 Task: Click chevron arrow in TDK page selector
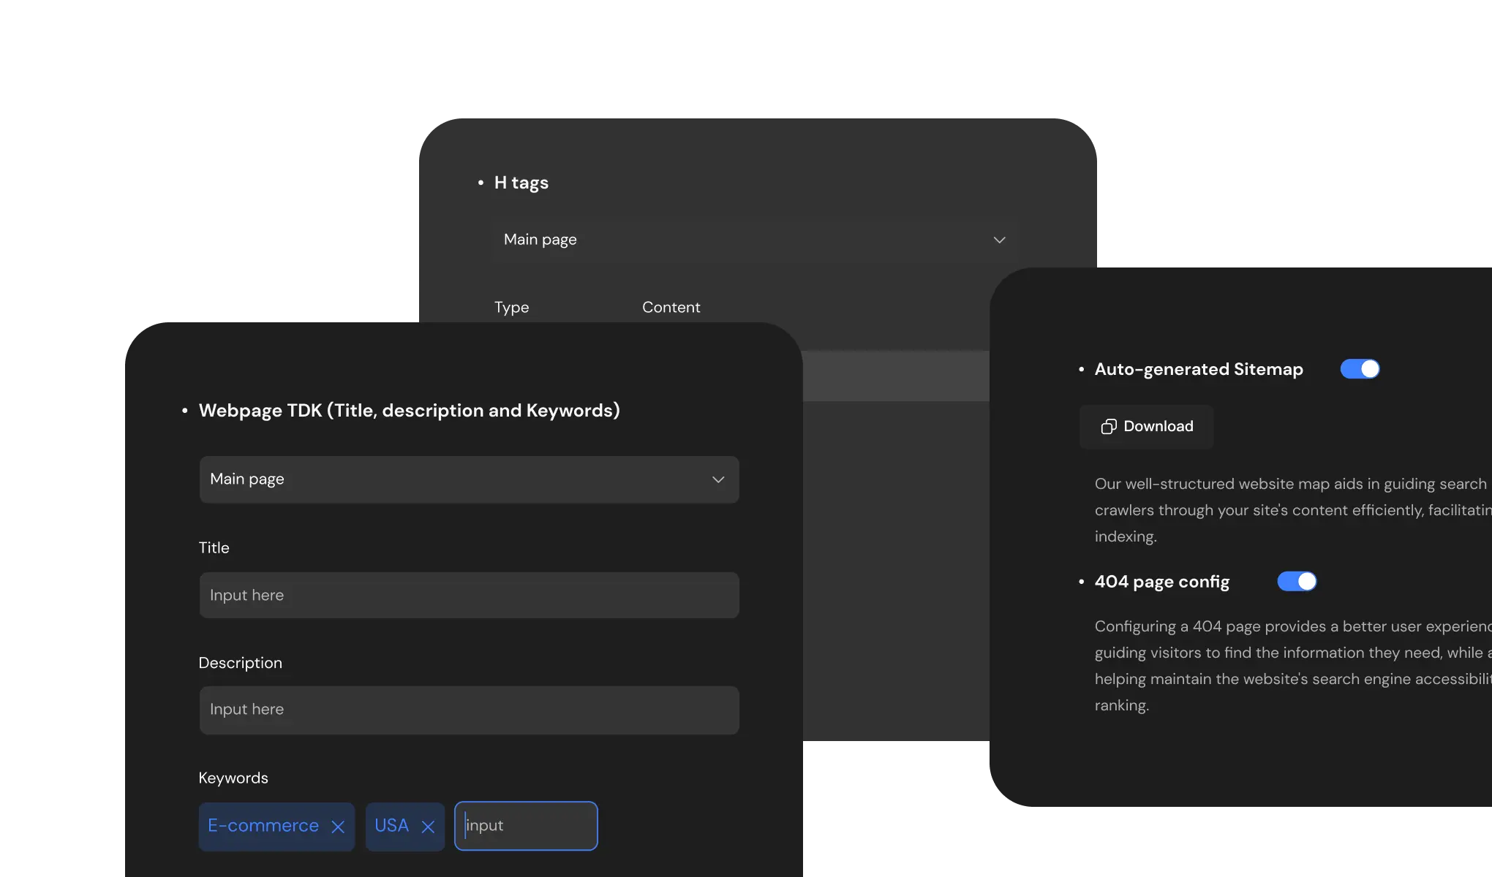point(718,479)
